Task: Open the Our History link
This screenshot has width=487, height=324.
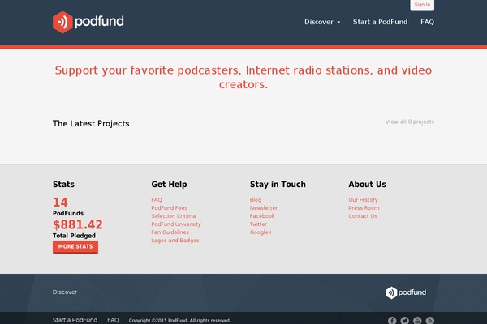Action: point(363,200)
